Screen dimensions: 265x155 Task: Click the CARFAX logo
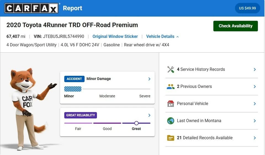pos(31,8)
